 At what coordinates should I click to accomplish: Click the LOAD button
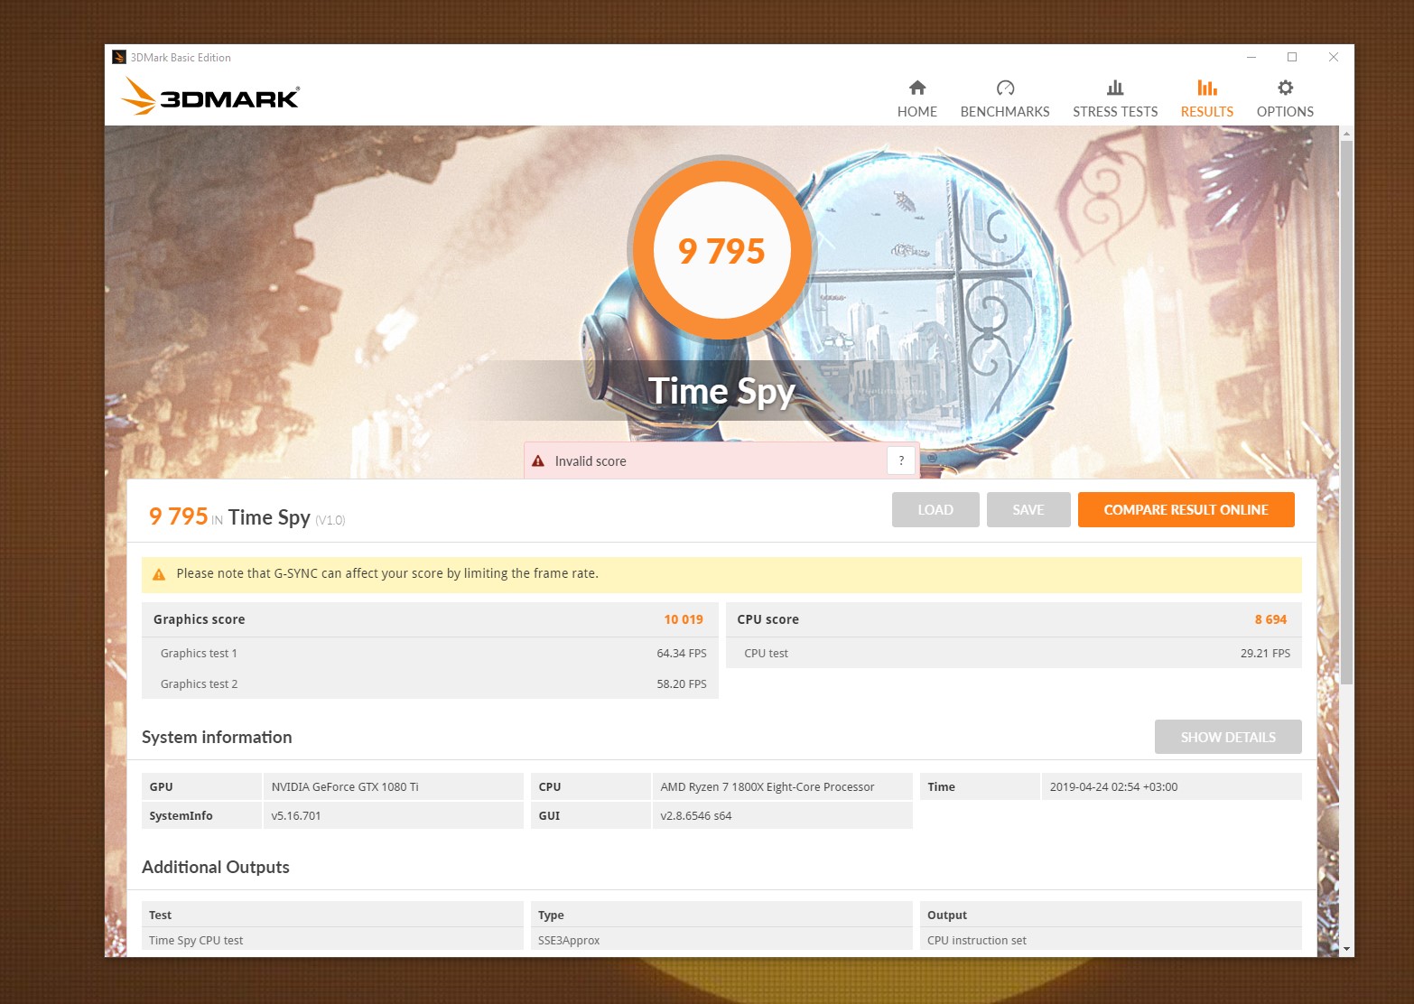coord(935,509)
